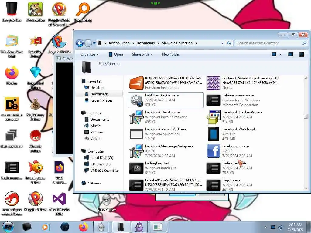Launch AstroPop Deluxe from the desktop

[x=35, y=46]
